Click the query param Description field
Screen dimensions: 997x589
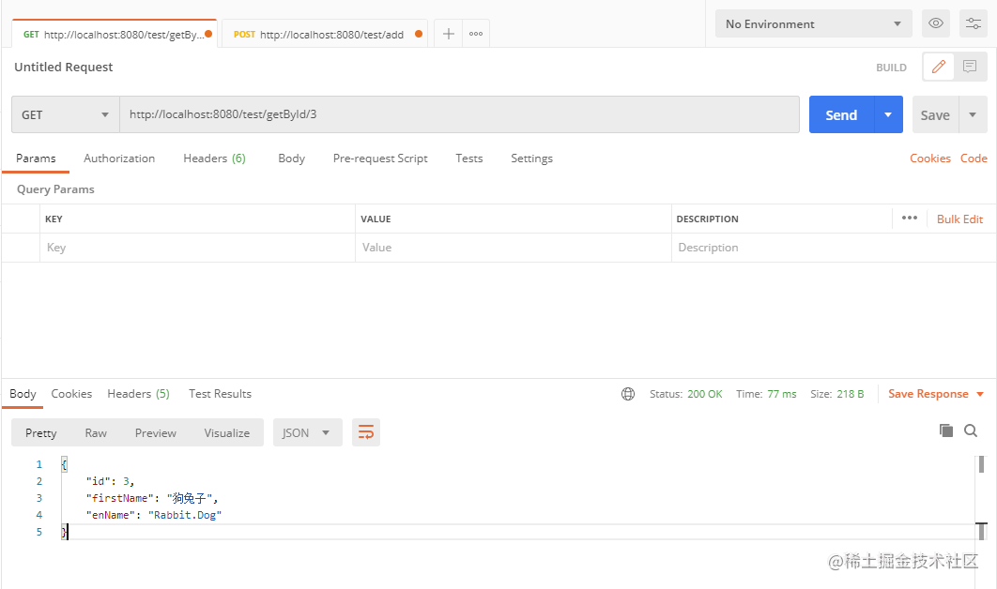(x=833, y=248)
